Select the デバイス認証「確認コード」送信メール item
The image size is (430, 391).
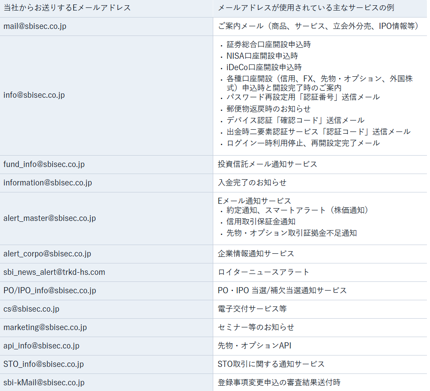point(295,120)
